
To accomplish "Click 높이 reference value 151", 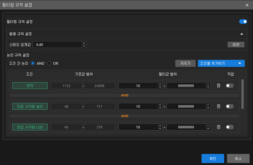I will (100, 106).
